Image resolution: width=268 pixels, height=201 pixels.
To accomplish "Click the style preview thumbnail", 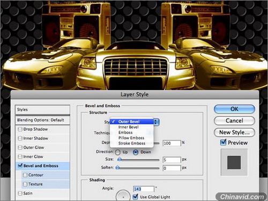I will pyautogui.click(x=234, y=162).
